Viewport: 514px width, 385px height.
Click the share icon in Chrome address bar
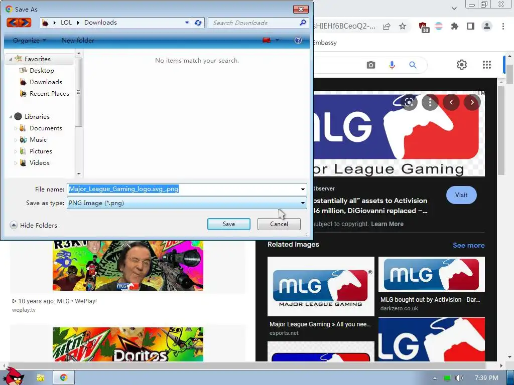tap(387, 26)
